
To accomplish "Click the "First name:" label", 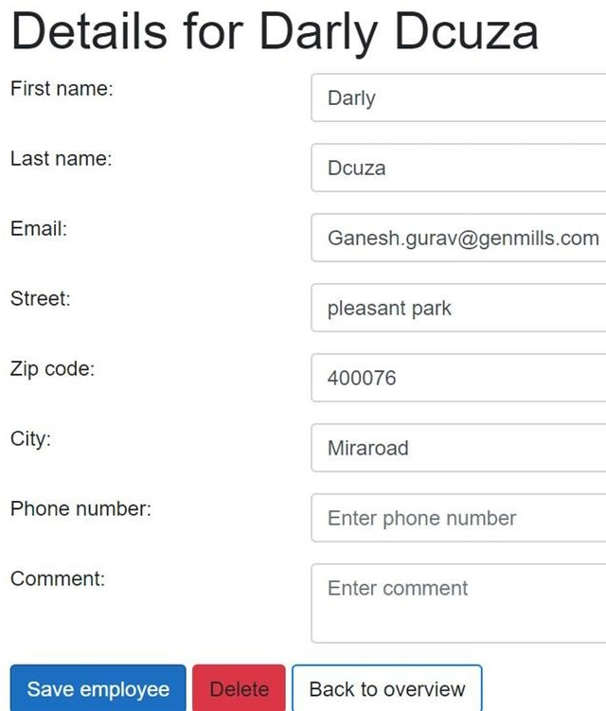I will [x=62, y=89].
